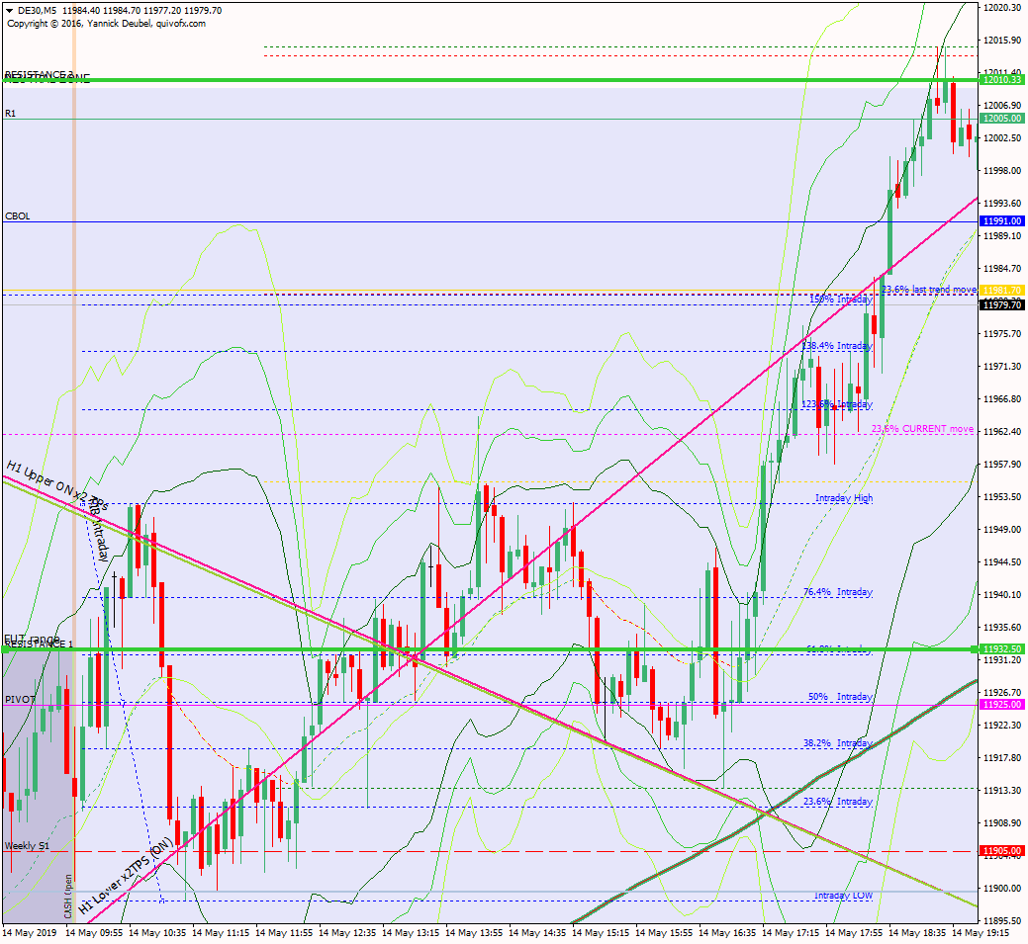The width and height of the screenshot is (1028, 944).
Task: Click the 23.6% CURRENT move label
Action: tap(922, 429)
